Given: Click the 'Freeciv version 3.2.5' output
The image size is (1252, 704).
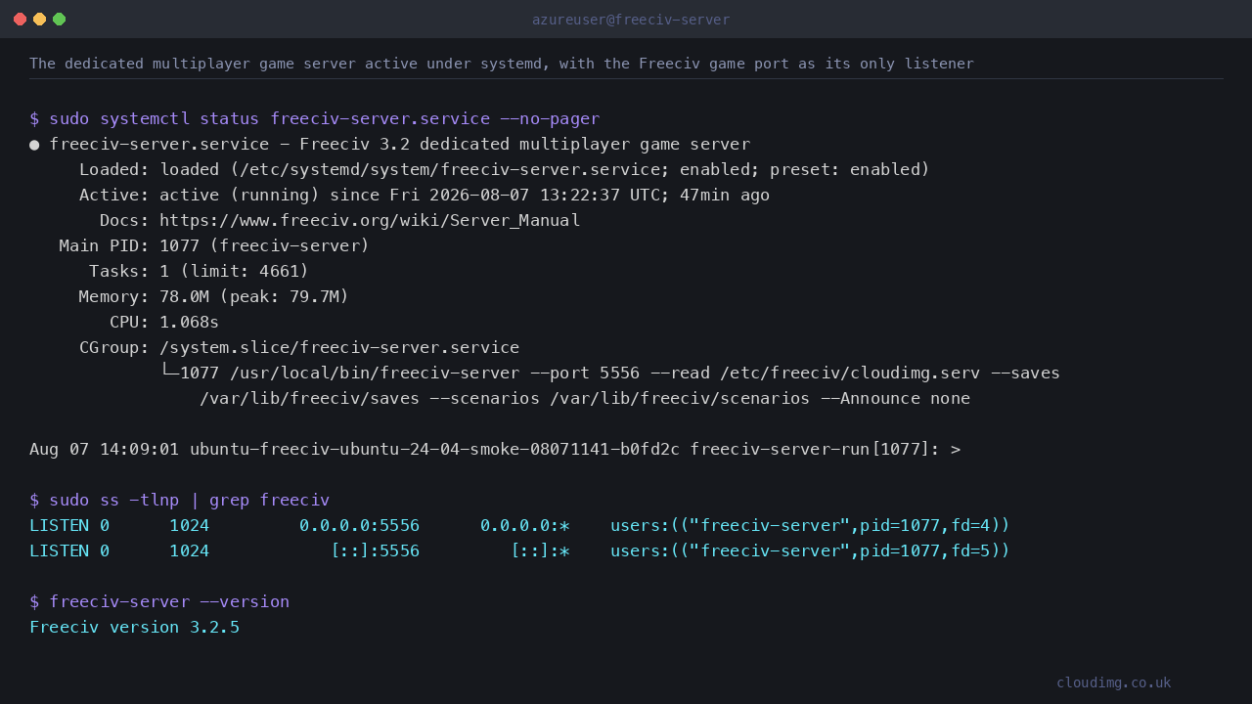Looking at the screenshot, I should [134, 627].
